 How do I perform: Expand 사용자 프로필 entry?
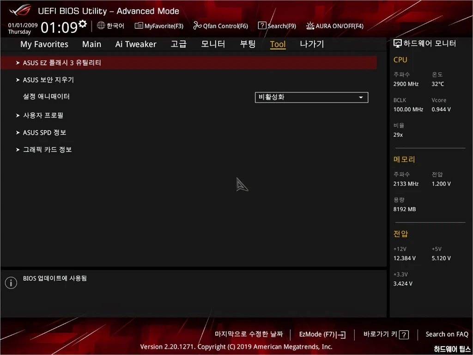click(x=43, y=115)
